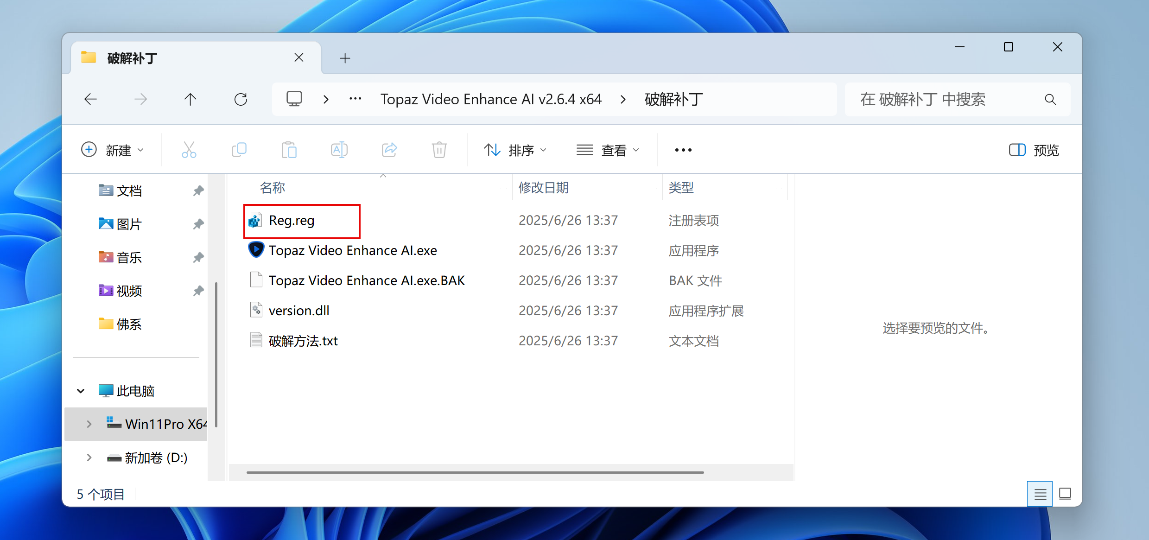Expand the 新加卷 (D:) drive
Image resolution: width=1149 pixels, height=540 pixels.
(89, 458)
